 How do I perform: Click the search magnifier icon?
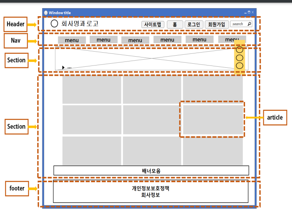click(249, 24)
